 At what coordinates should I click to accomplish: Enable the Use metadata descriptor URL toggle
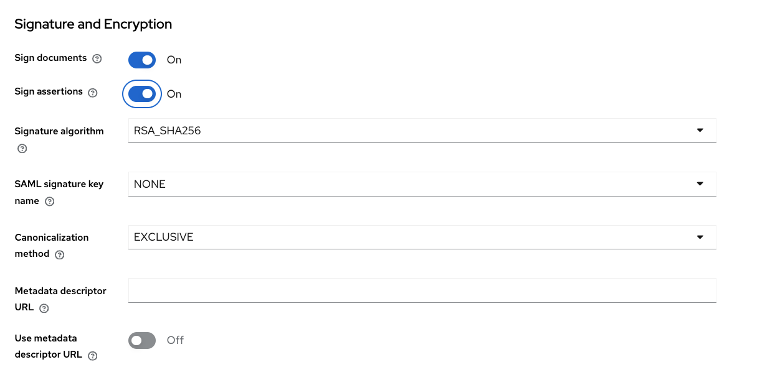(x=142, y=340)
